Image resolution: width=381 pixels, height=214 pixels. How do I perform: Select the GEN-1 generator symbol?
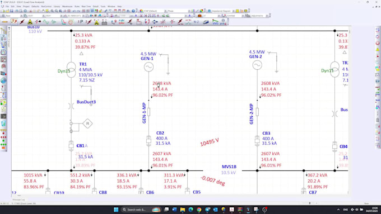click(148, 67)
